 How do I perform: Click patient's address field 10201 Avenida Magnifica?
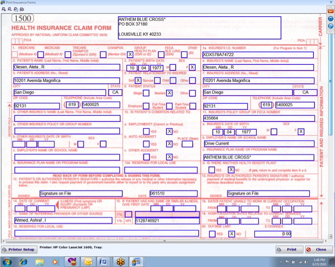tap(66, 81)
